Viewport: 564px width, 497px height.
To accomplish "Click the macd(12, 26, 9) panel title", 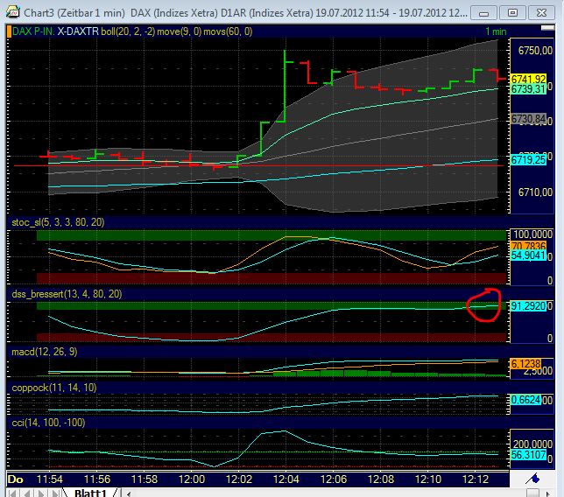I will click(45, 352).
